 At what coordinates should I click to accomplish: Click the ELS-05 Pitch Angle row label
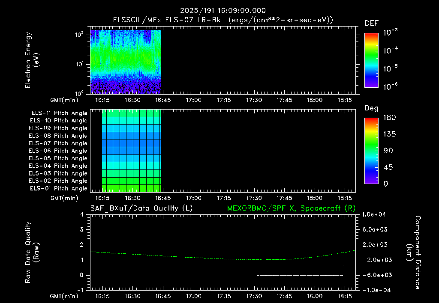click(58, 158)
